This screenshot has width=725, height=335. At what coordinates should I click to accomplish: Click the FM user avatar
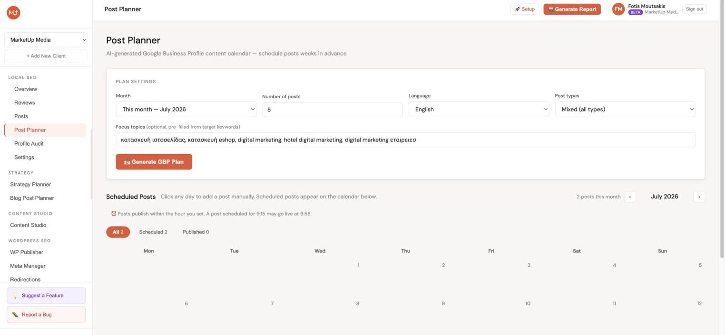point(618,9)
